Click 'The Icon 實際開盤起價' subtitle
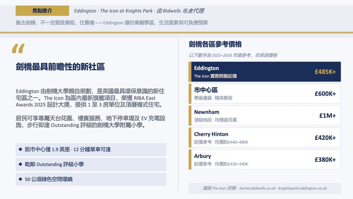Image resolution: width=353 pixels, height=199 pixels. coord(215,76)
